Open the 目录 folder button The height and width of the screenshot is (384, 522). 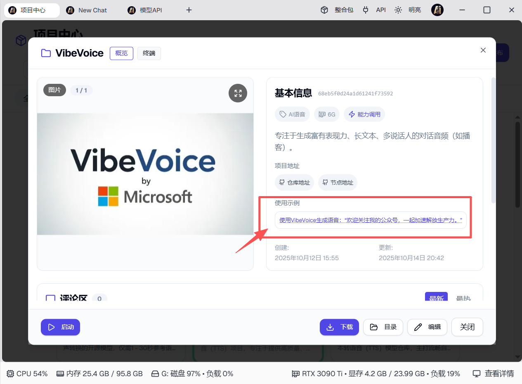[x=383, y=327]
